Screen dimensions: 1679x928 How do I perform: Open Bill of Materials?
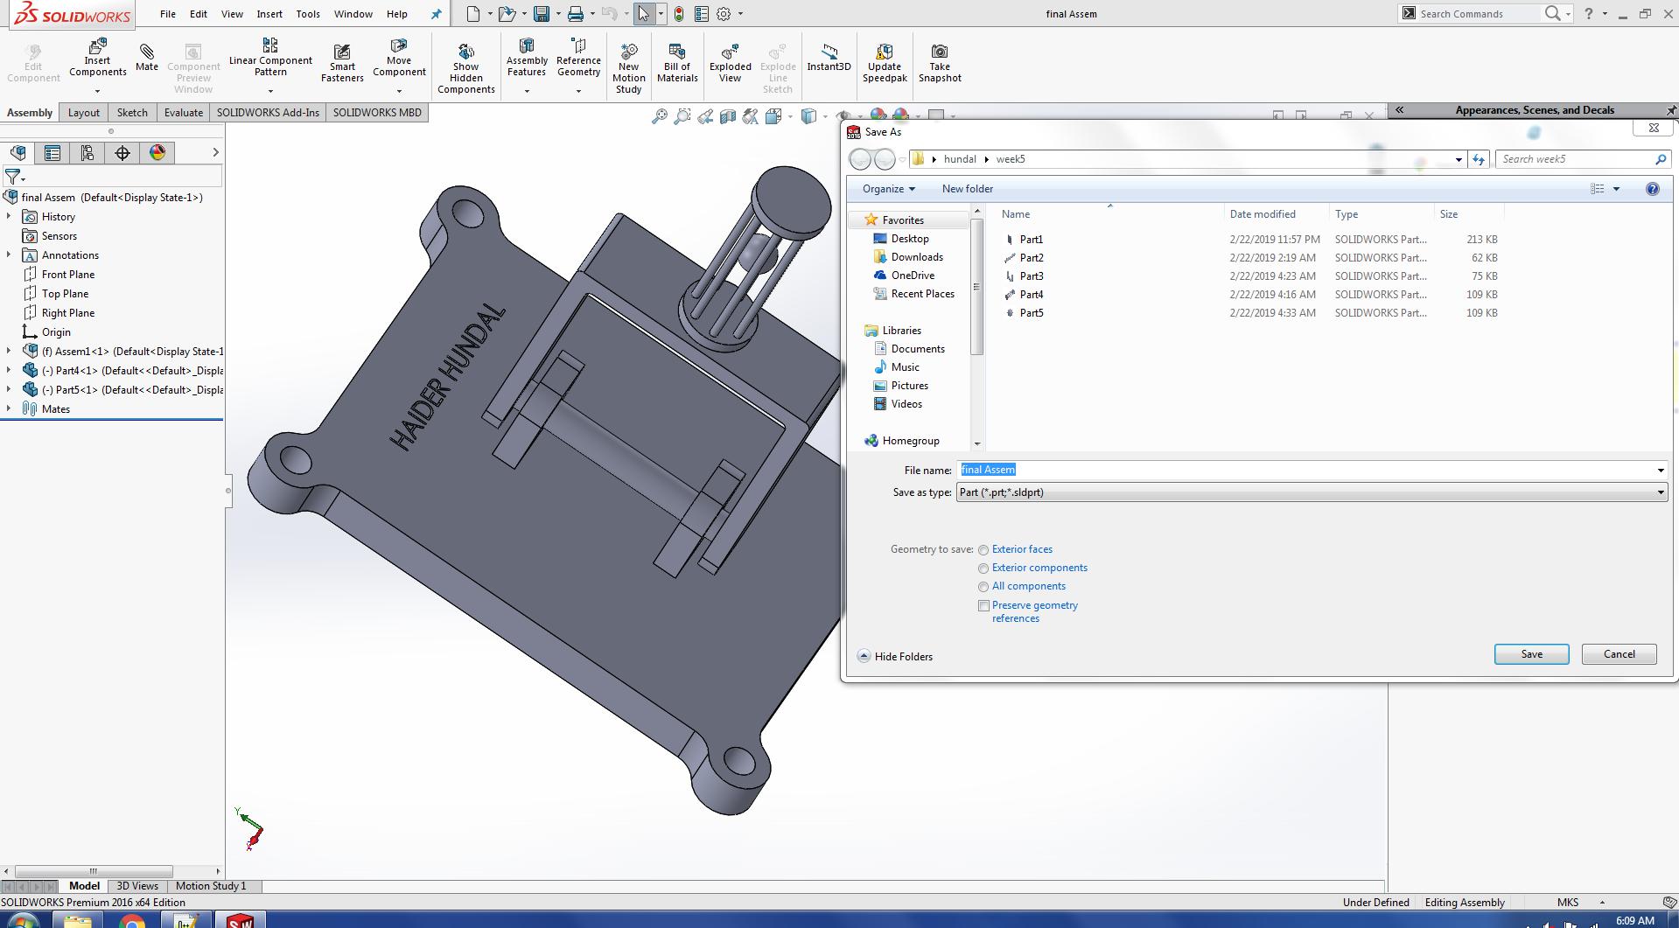click(x=677, y=52)
